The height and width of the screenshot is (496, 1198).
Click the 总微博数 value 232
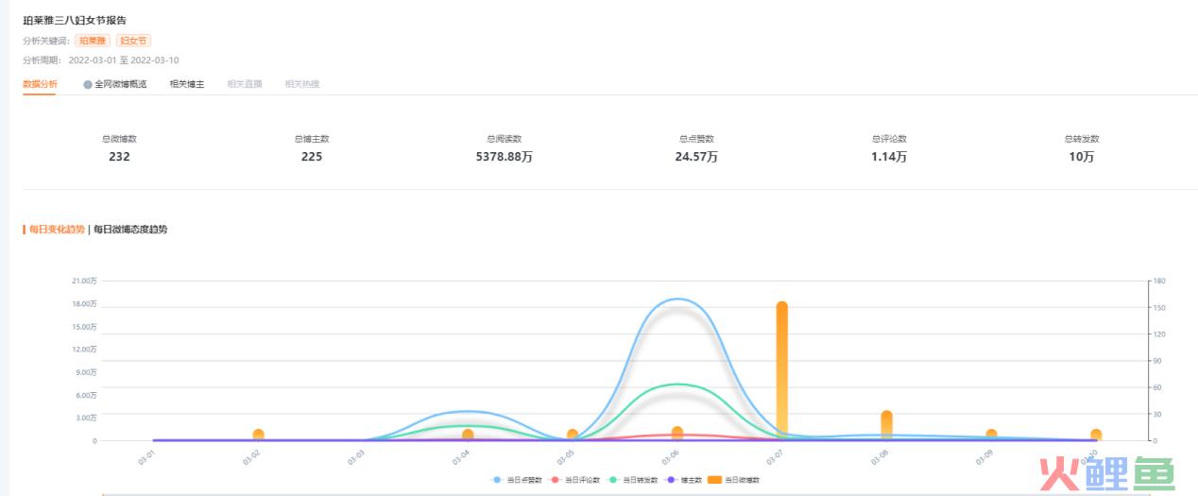[119, 157]
